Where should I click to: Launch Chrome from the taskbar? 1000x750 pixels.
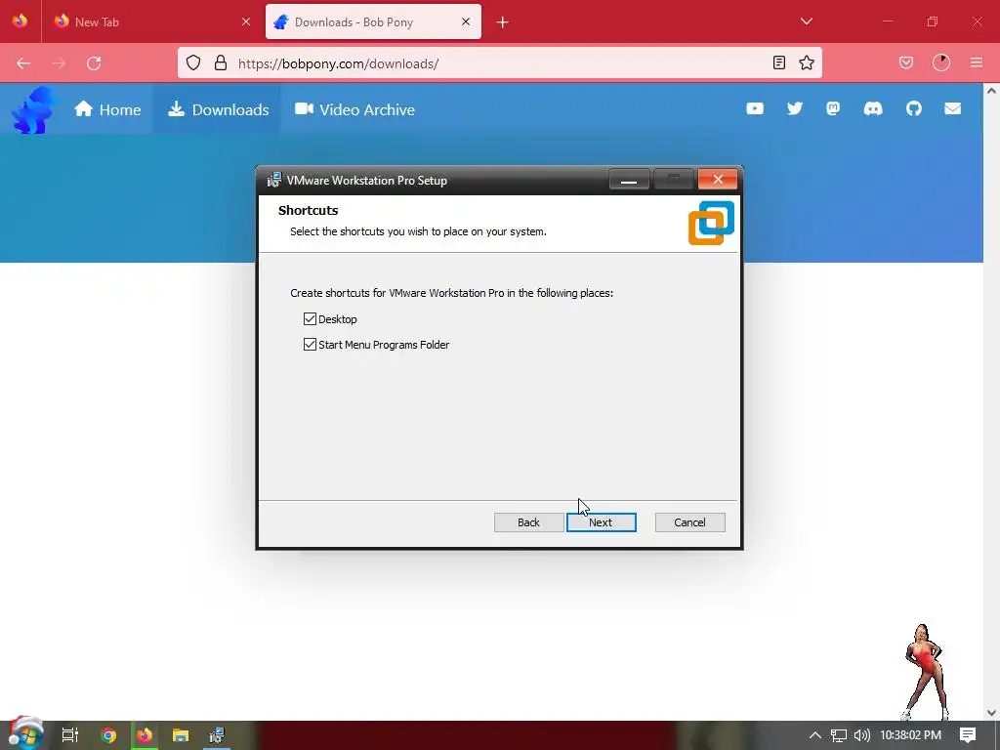tap(108, 735)
